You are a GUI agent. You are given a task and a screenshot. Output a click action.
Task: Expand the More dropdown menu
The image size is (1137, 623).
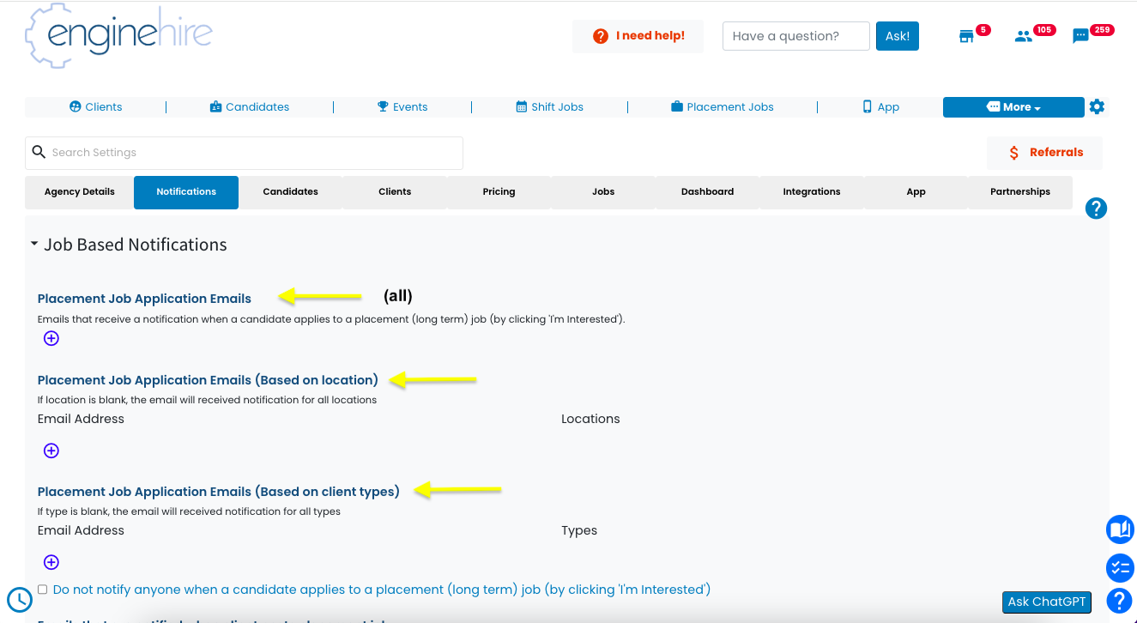pos(1013,107)
